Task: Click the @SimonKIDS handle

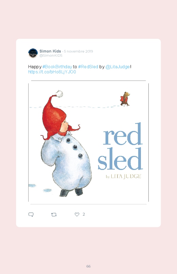Action: [51, 55]
